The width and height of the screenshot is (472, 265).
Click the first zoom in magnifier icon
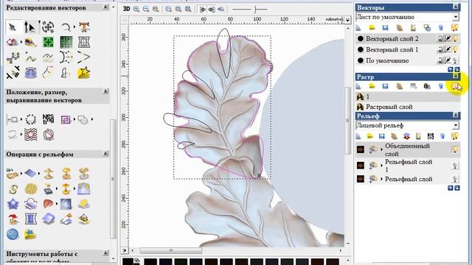tap(136, 9)
